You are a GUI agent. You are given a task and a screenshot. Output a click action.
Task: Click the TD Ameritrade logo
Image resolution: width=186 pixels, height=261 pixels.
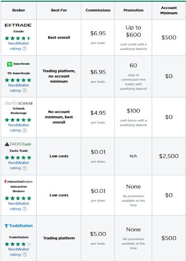[x=18, y=64]
